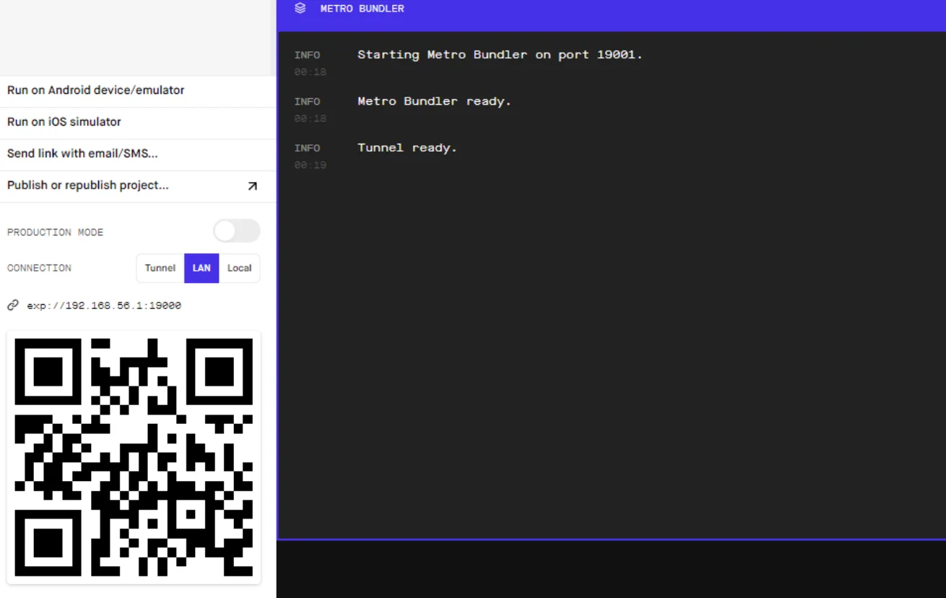The width and height of the screenshot is (946, 598).
Task: Toggle the Production Mode switch
Action: click(237, 231)
